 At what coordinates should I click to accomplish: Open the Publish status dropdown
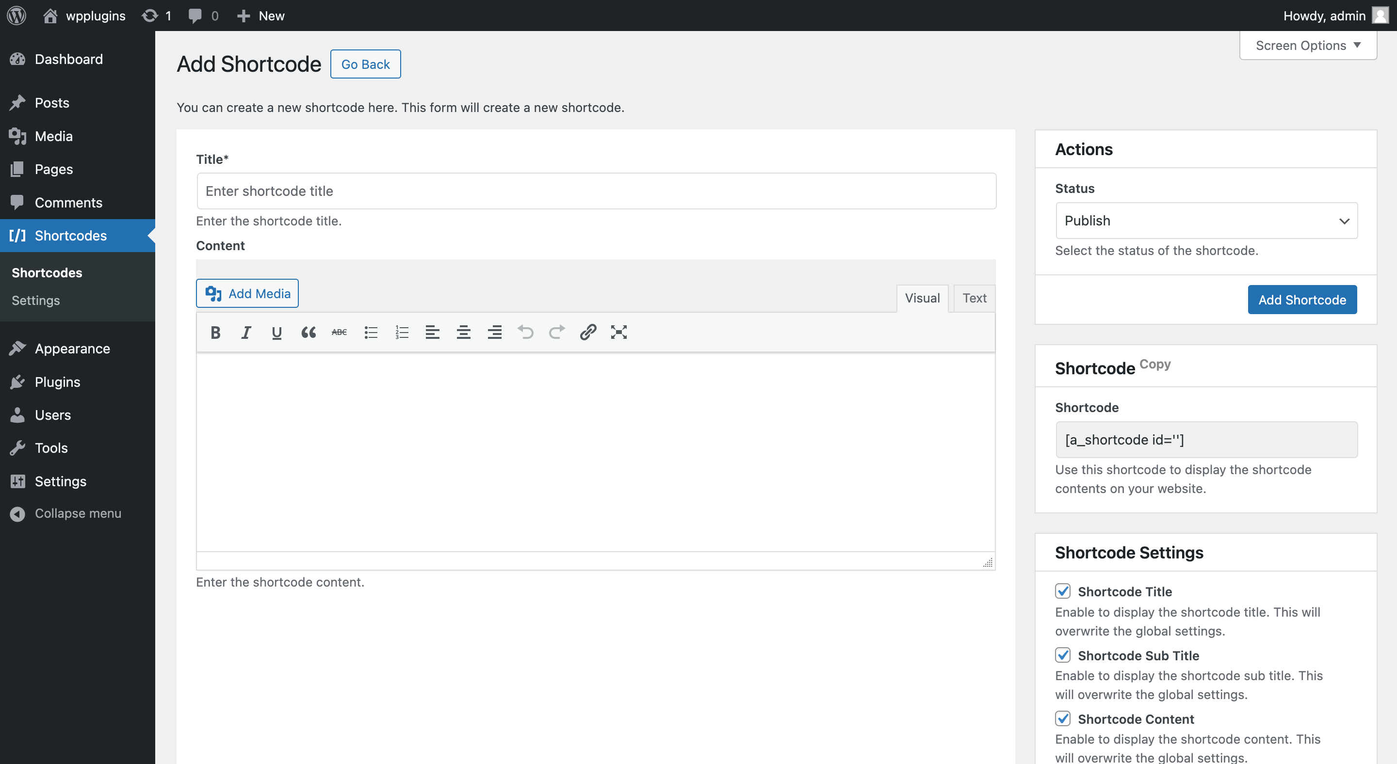[x=1206, y=221]
